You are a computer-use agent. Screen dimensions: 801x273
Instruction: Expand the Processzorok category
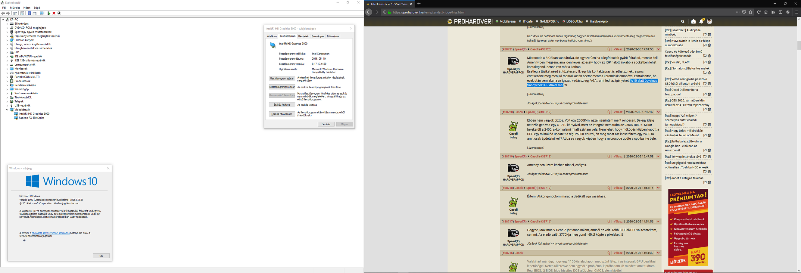pos(7,81)
